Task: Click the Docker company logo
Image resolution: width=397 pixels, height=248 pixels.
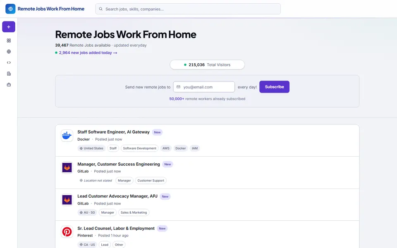Action: tap(67, 136)
